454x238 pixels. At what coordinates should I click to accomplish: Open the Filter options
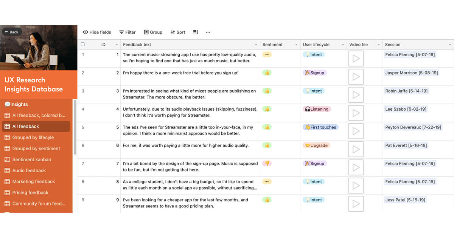[127, 32]
